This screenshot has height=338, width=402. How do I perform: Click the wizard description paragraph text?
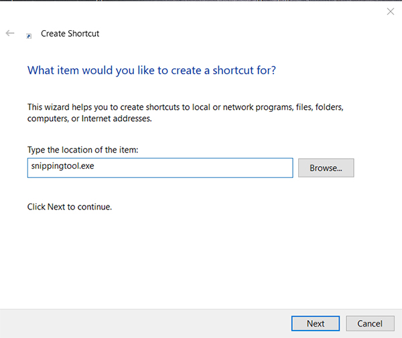(x=186, y=112)
